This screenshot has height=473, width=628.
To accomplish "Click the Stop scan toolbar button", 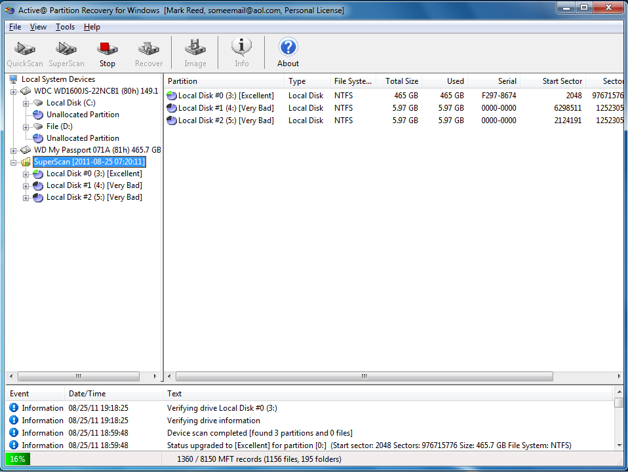I will pos(107,53).
